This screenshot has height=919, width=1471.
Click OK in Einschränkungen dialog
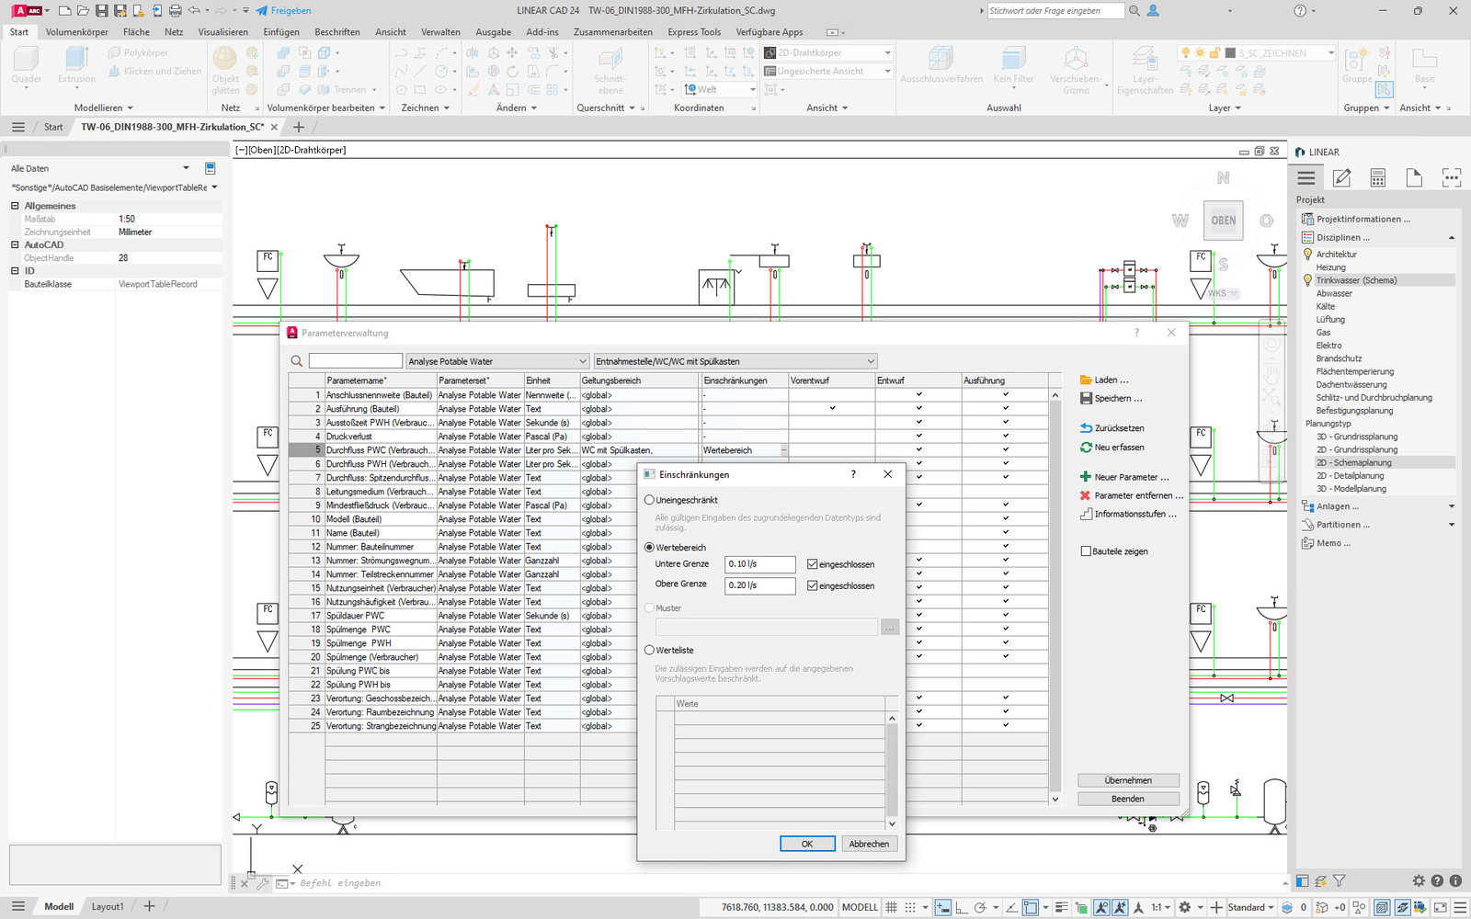(x=807, y=844)
